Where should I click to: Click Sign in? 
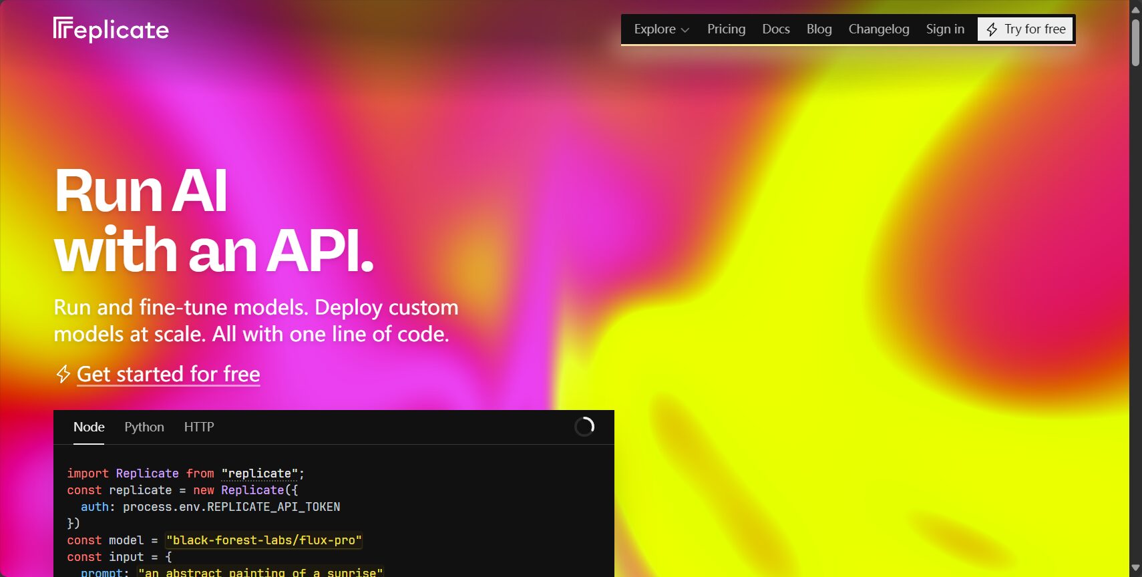coord(945,29)
